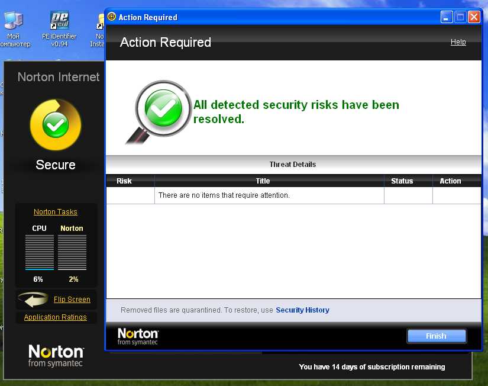Open the Application Ratings link
This screenshot has height=386, width=488.
pyautogui.click(x=56, y=317)
